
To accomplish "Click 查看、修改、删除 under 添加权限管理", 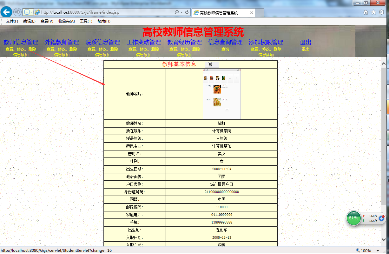I will [266, 49].
